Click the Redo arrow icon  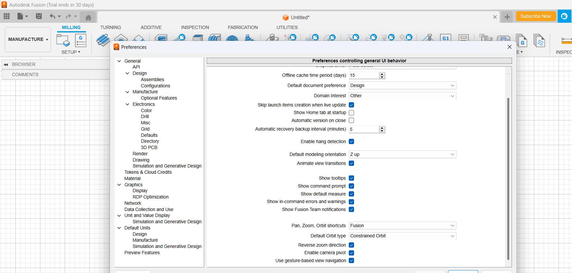[68, 16]
